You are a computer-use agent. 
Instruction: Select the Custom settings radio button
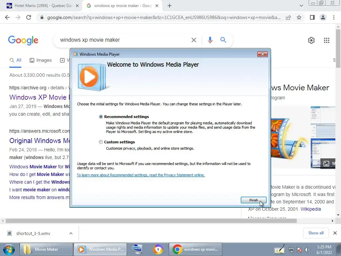point(101,142)
